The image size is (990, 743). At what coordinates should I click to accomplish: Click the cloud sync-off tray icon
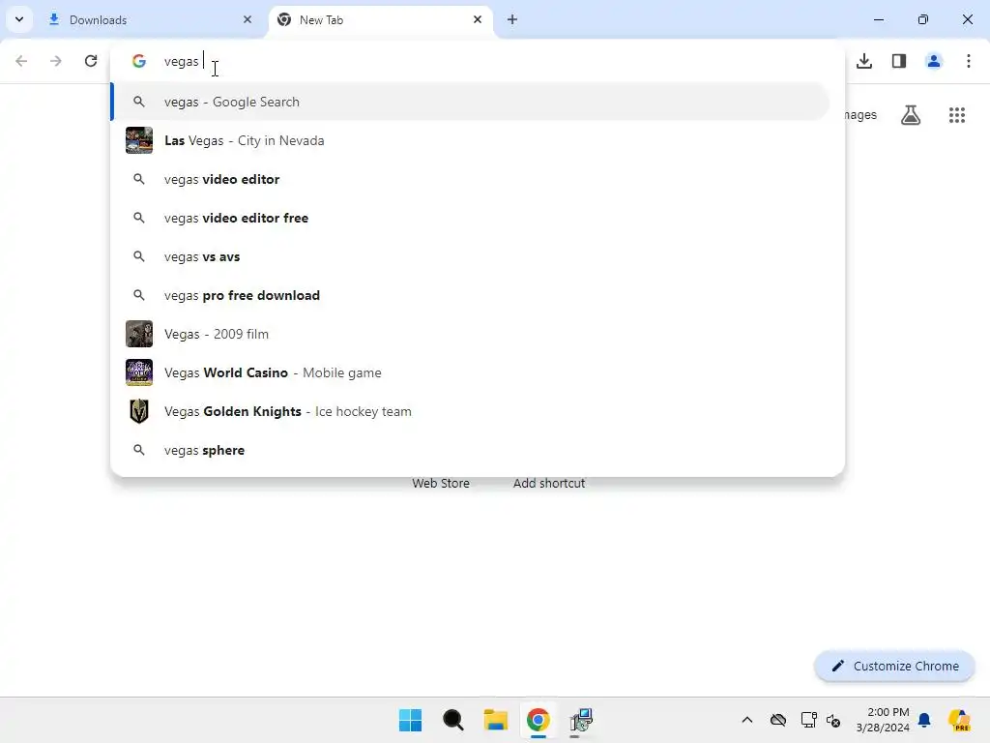pos(778,720)
